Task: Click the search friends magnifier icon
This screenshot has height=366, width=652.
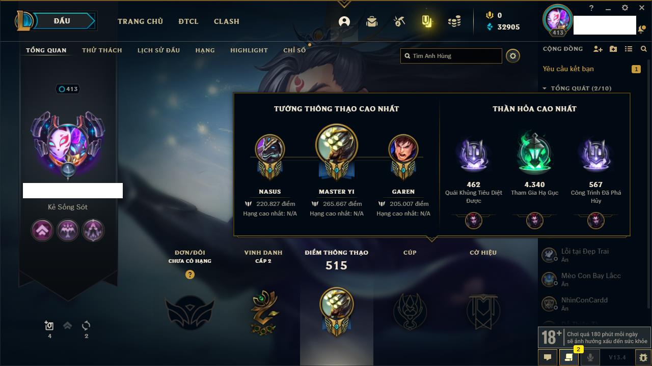Action: 644,49
